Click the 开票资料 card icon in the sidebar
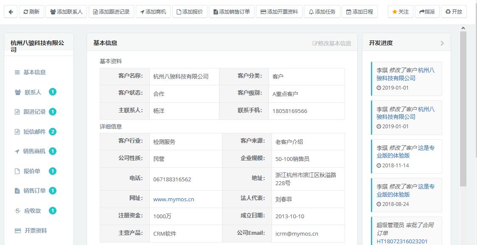Viewport: 477px width, 245px height. (18, 231)
